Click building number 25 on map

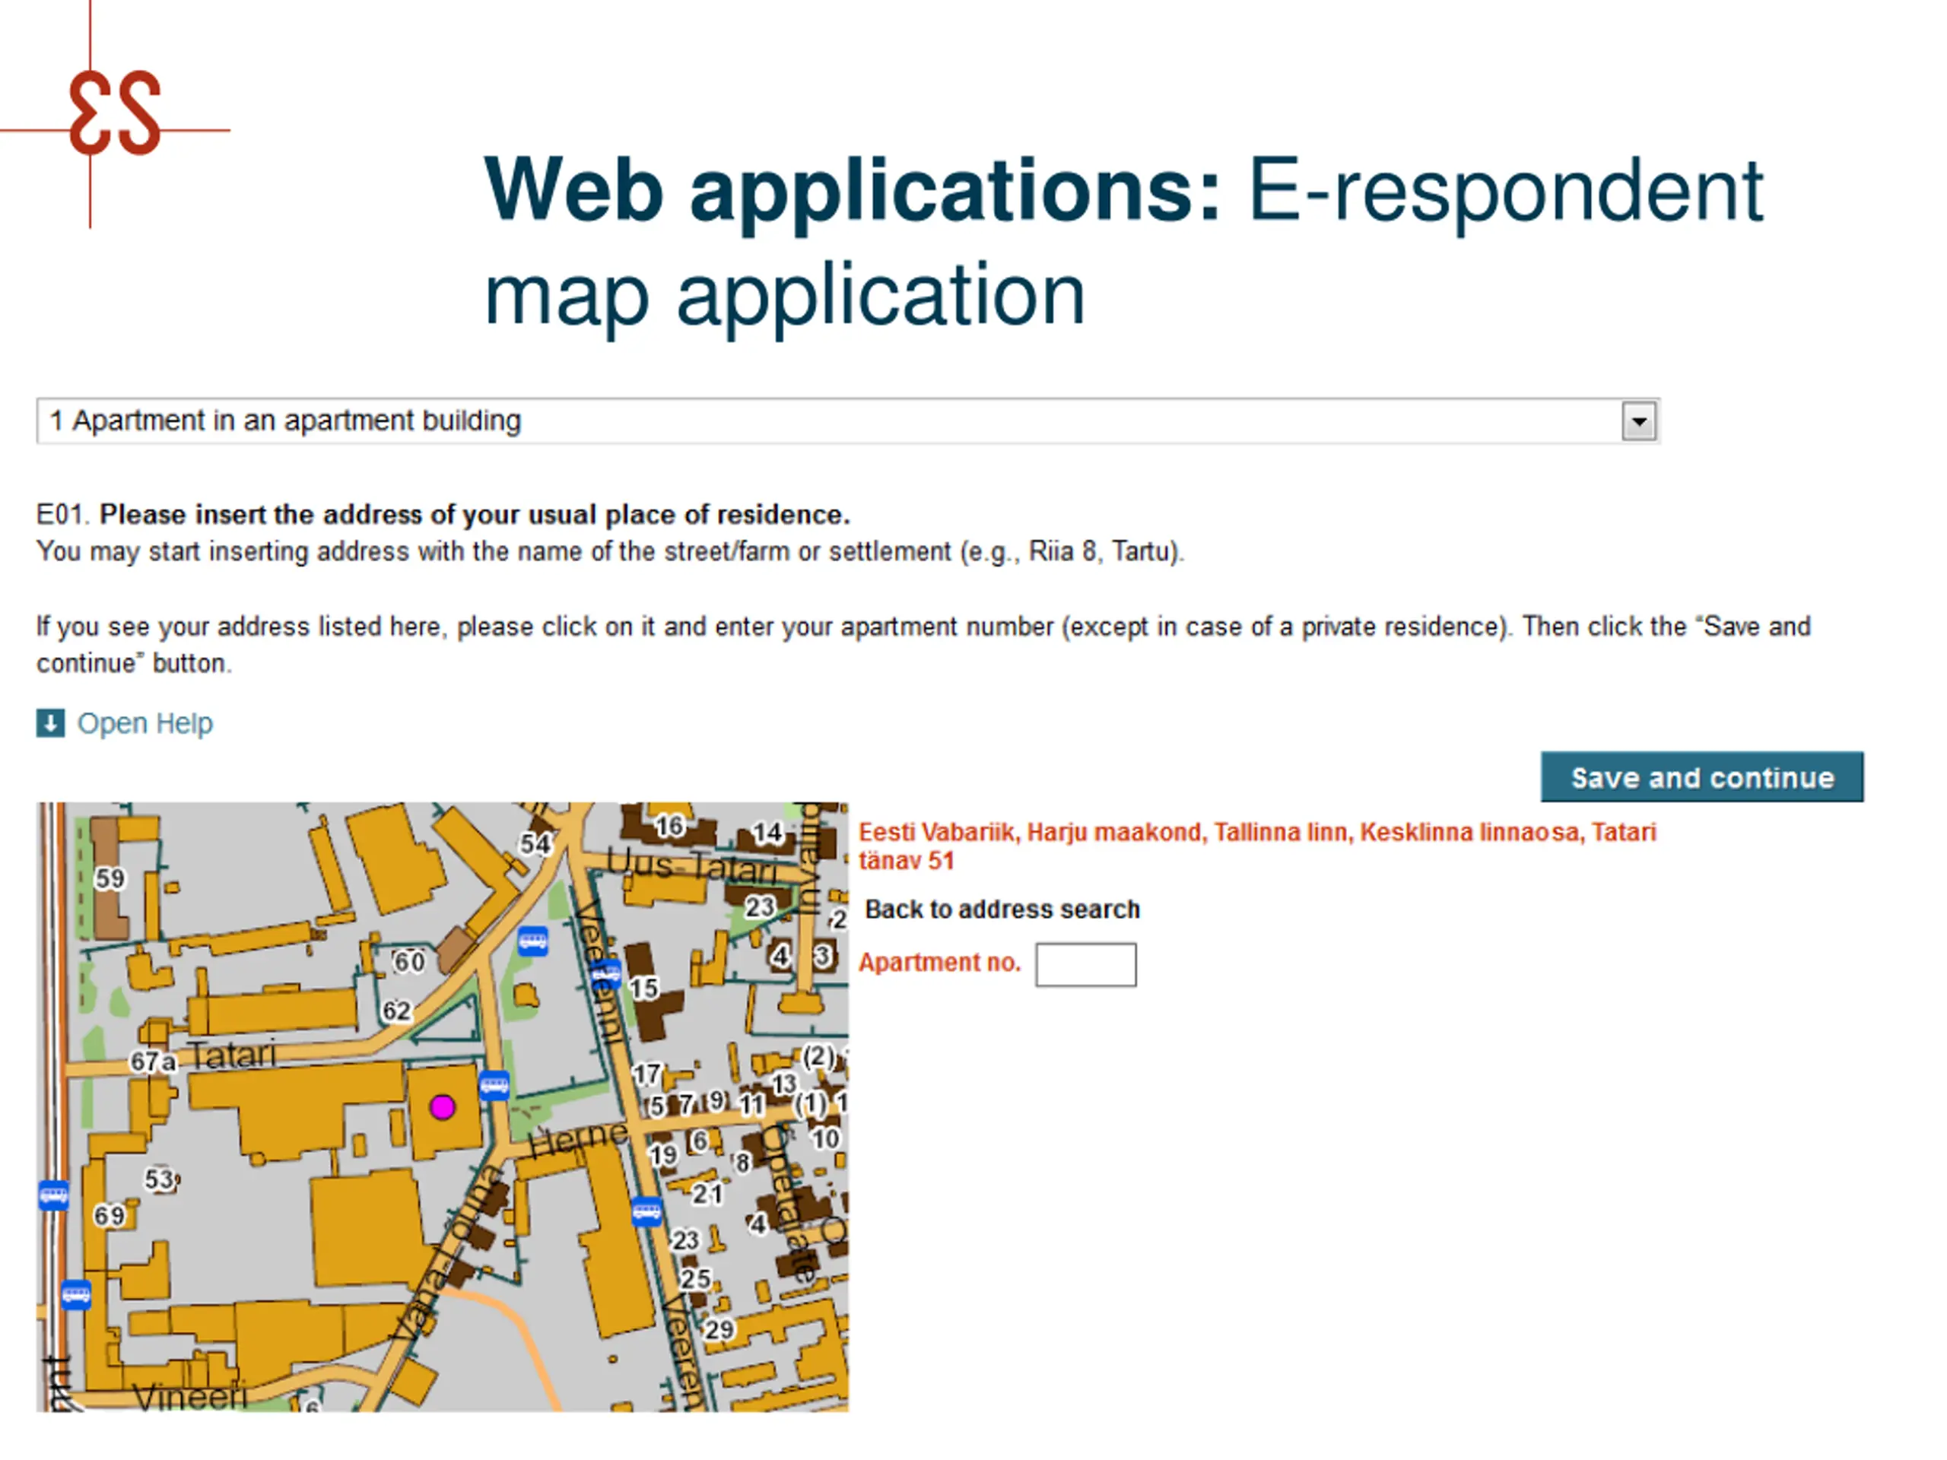pos(695,1277)
